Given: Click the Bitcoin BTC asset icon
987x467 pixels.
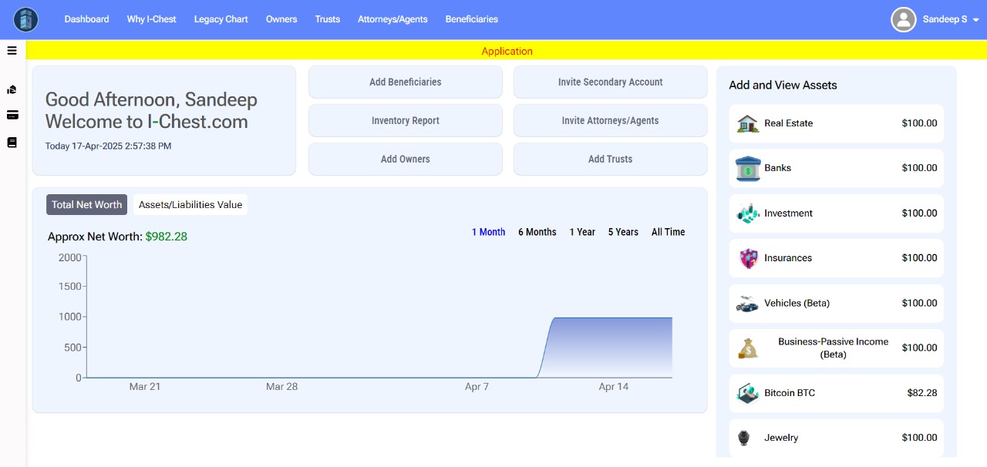Looking at the screenshot, I should coord(747,393).
